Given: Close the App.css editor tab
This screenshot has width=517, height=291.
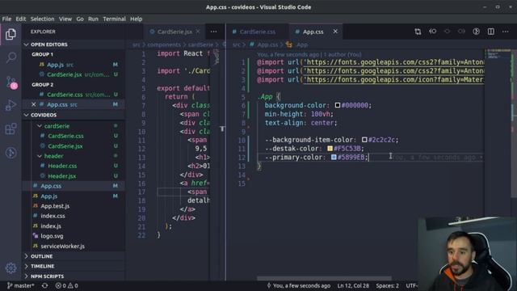Looking at the screenshot, I should (335, 32).
